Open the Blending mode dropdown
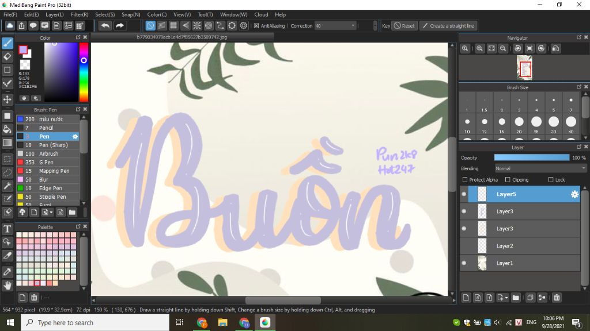Image resolution: width=590 pixels, height=331 pixels. (540, 168)
